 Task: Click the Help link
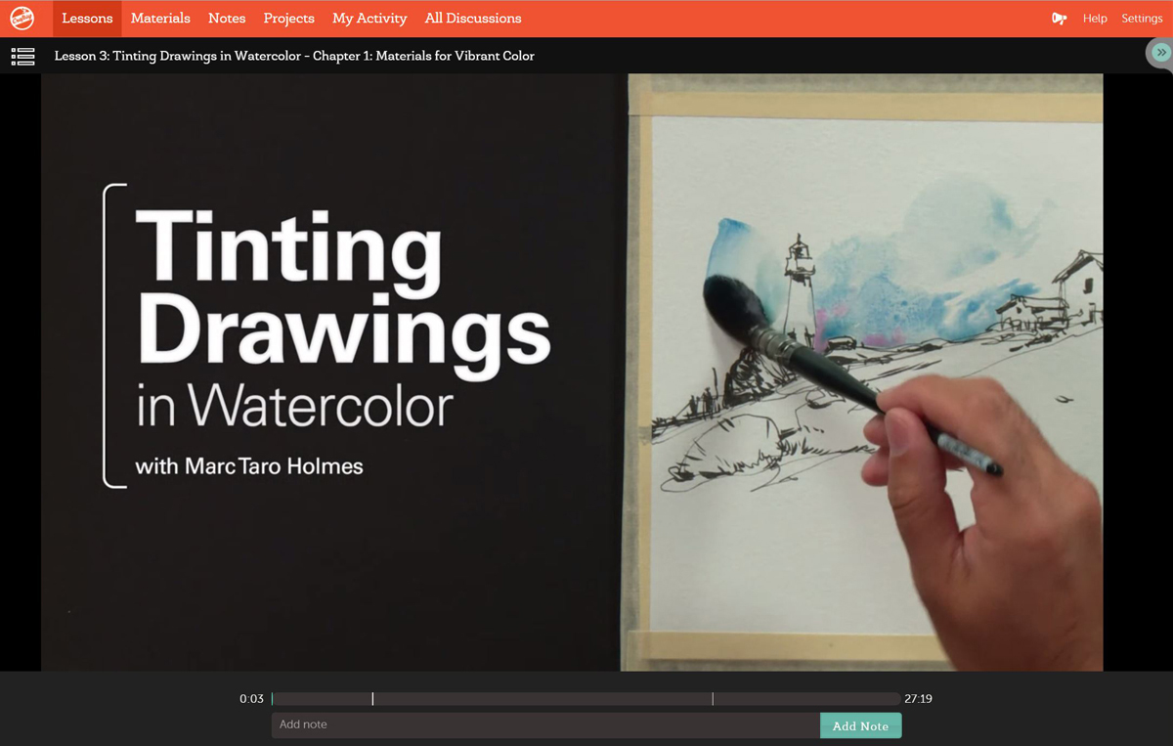1095,19
